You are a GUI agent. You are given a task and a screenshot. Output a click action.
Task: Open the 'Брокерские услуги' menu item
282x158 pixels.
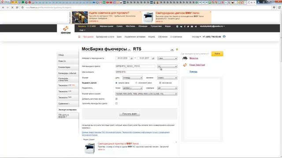(105, 37)
